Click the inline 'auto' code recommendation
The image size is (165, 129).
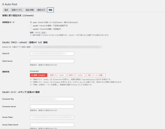(44, 33)
